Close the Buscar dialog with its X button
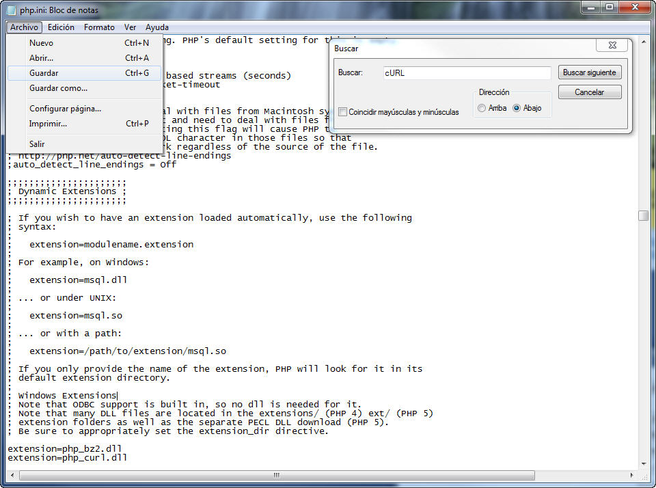Image resolution: width=656 pixels, height=488 pixels. pyautogui.click(x=612, y=45)
